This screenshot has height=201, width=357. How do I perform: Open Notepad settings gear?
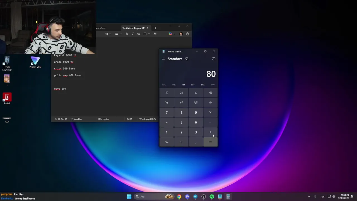(187, 34)
